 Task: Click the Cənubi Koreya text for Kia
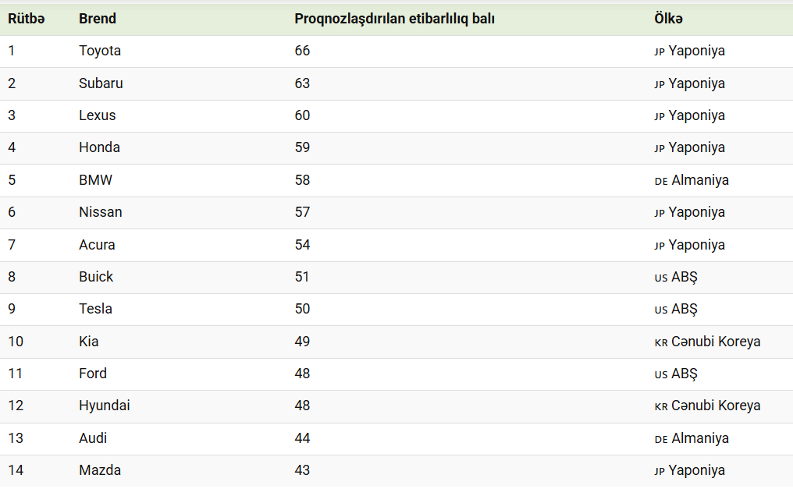[x=716, y=342]
